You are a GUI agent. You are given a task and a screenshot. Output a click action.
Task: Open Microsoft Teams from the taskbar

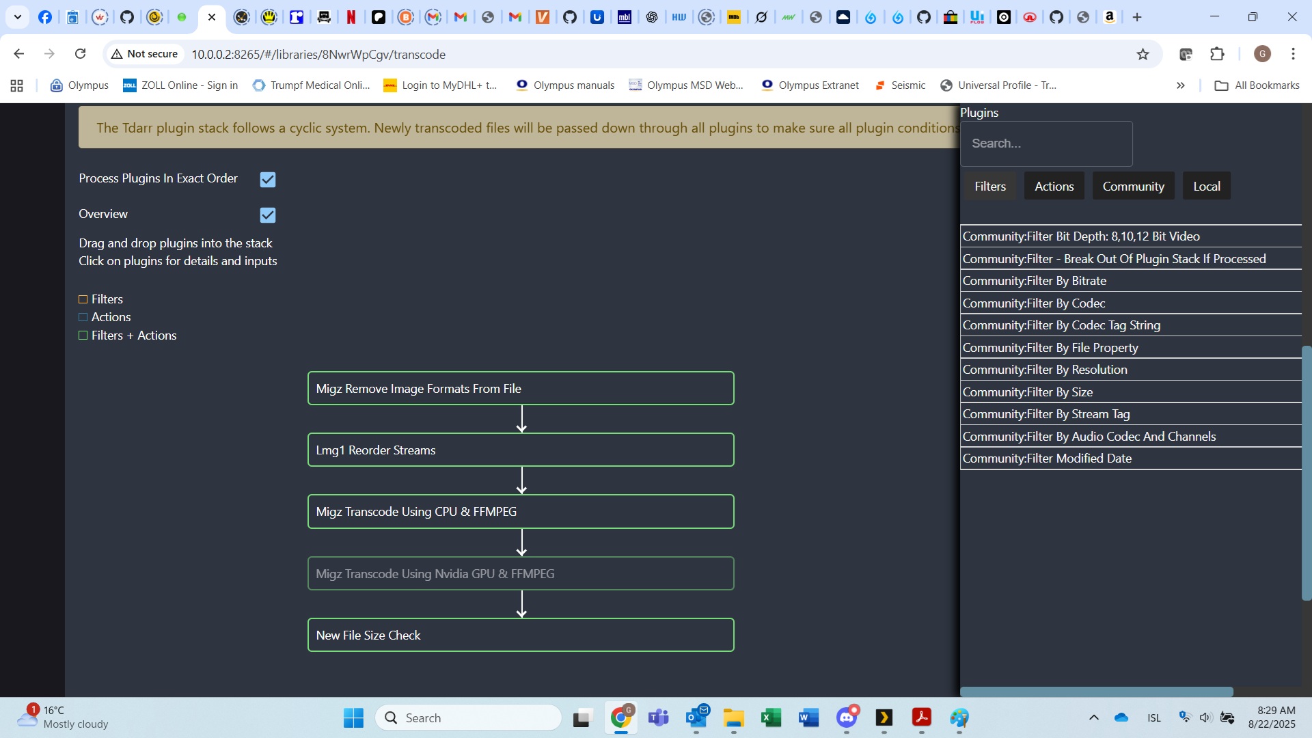pyautogui.click(x=658, y=717)
